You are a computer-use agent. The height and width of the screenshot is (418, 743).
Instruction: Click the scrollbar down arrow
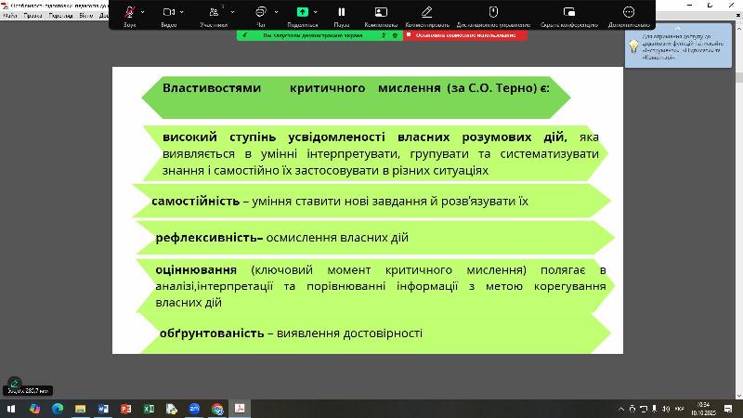pyautogui.click(x=738, y=395)
